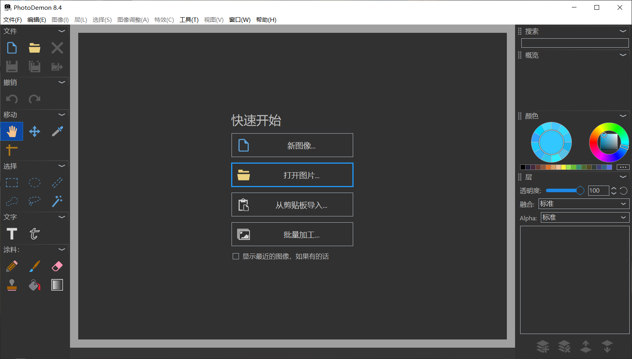The height and width of the screenshot is (359, 632).
Task: Click the 批量加工... button
Action: point(292,234)
